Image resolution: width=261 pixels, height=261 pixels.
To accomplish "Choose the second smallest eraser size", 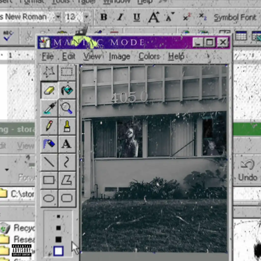I will [58, 228].
